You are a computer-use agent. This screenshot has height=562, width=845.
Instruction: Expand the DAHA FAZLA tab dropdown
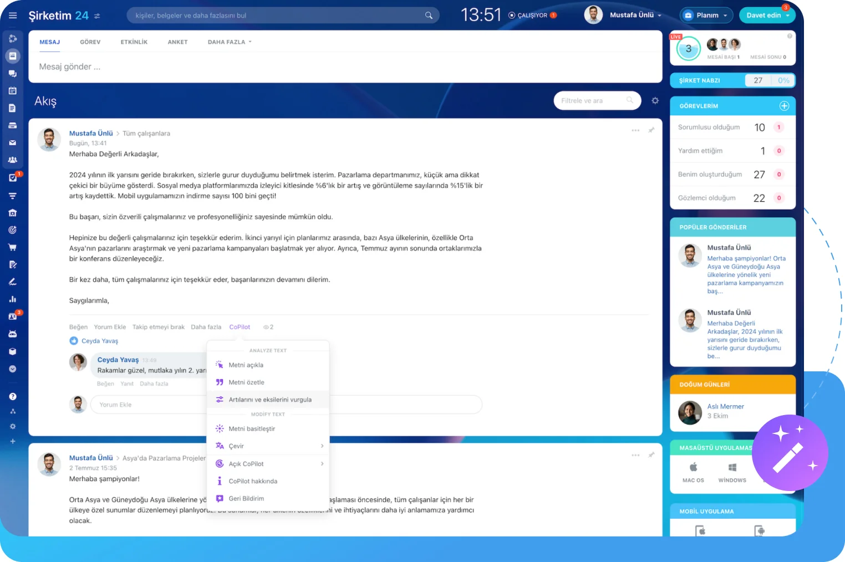pyautogui.click(x=230, y=42)
